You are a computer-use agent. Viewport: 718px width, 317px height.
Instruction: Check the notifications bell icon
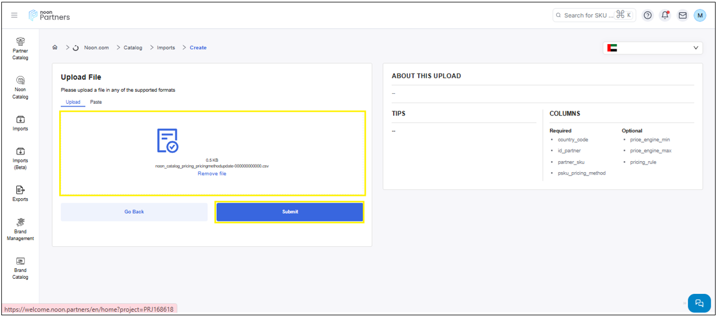pyautogui.click(x=665, y=16)
